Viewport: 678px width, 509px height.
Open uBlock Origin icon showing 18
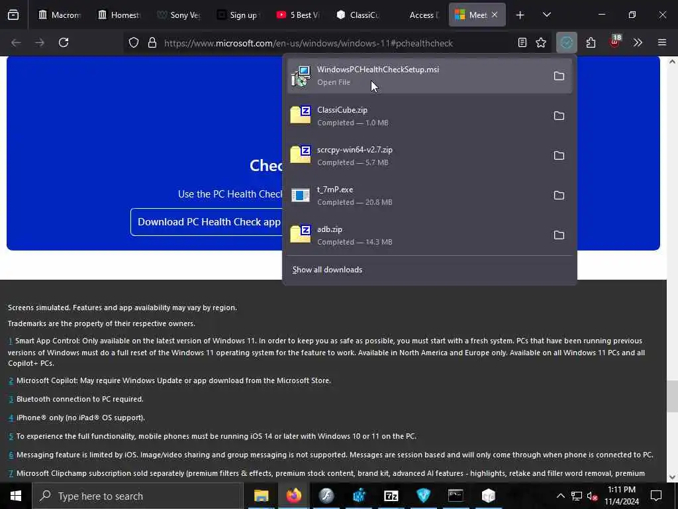coord(615,42)
